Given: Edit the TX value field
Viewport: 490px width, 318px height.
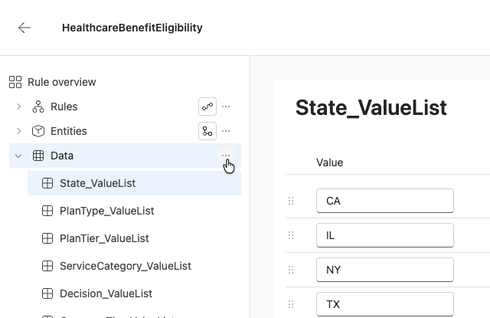Looking at the screenshot, I should point(385,304).
